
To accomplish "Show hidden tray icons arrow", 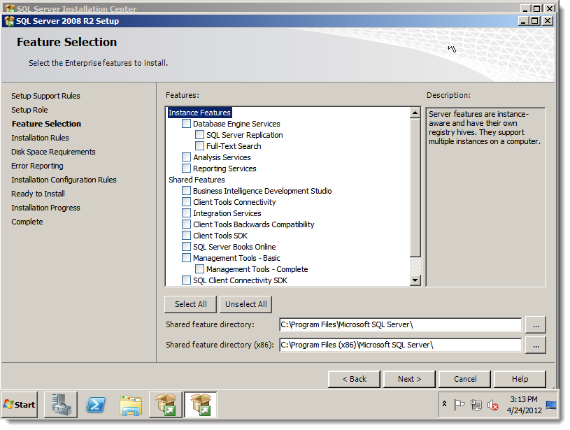I will (x=444, y=404).
